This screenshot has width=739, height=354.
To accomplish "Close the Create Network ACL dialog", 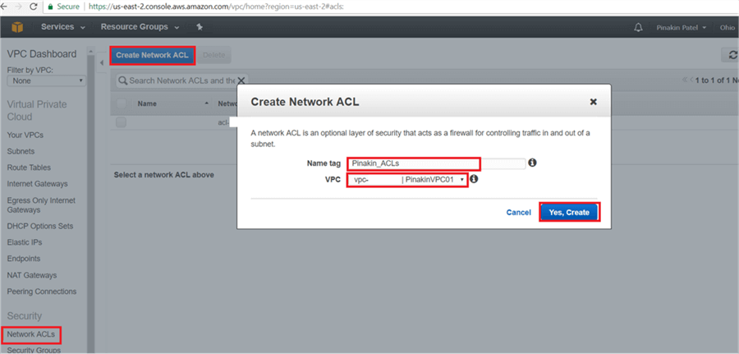I will point(594,102).
